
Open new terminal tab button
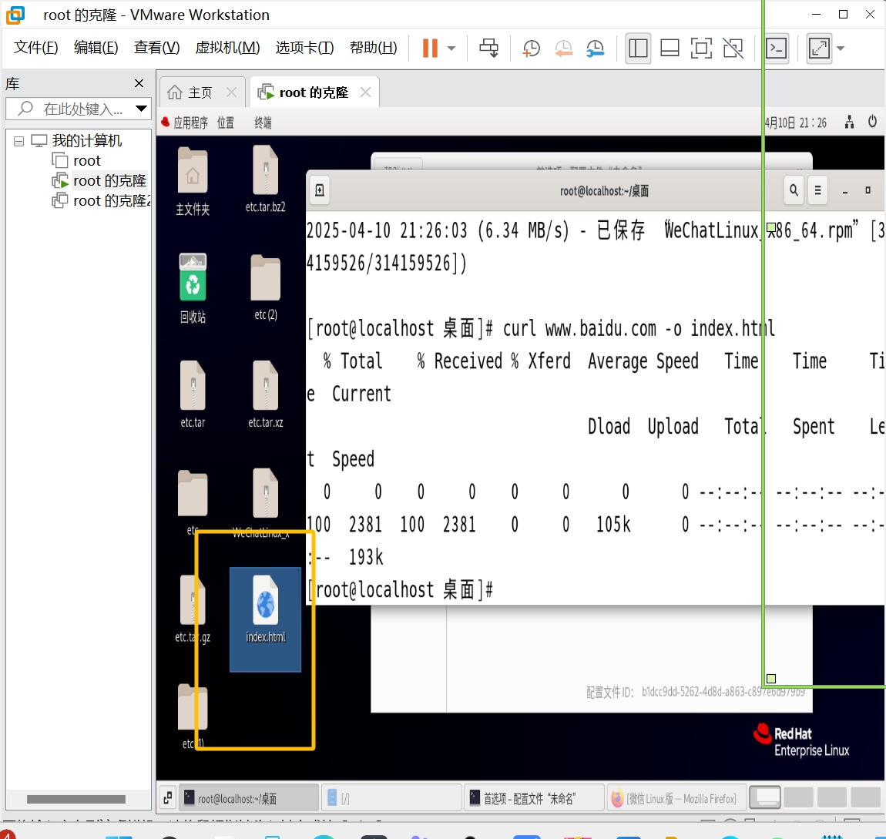pyautogui.click(x=320, y=190)
